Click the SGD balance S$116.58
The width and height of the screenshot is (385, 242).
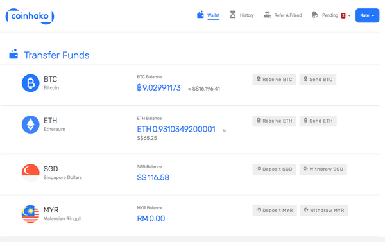click(153, 177)
